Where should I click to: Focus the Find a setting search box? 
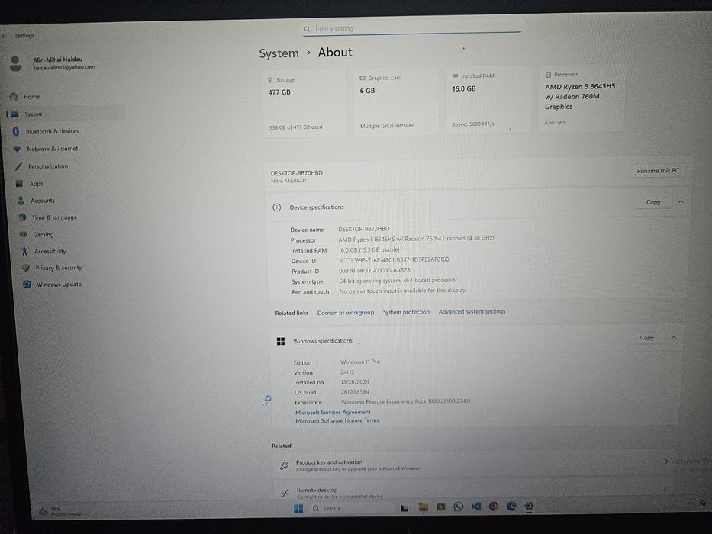coord(412,28)
